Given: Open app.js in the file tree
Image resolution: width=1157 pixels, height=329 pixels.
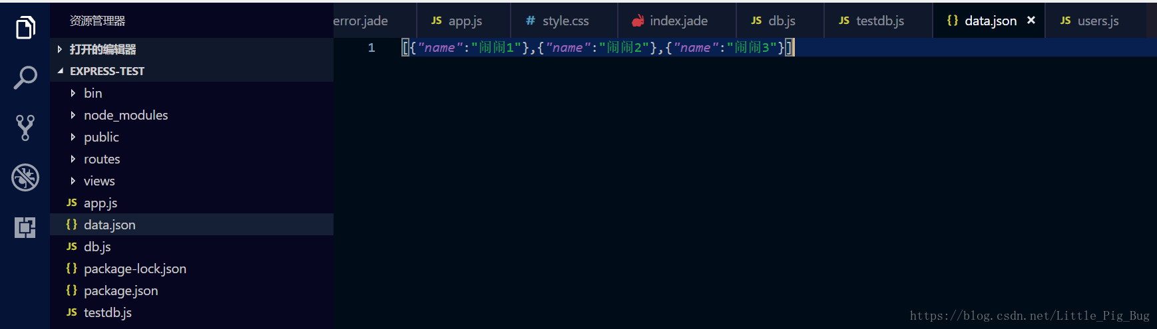Looking at the screenshot, I should coord(192,203).
